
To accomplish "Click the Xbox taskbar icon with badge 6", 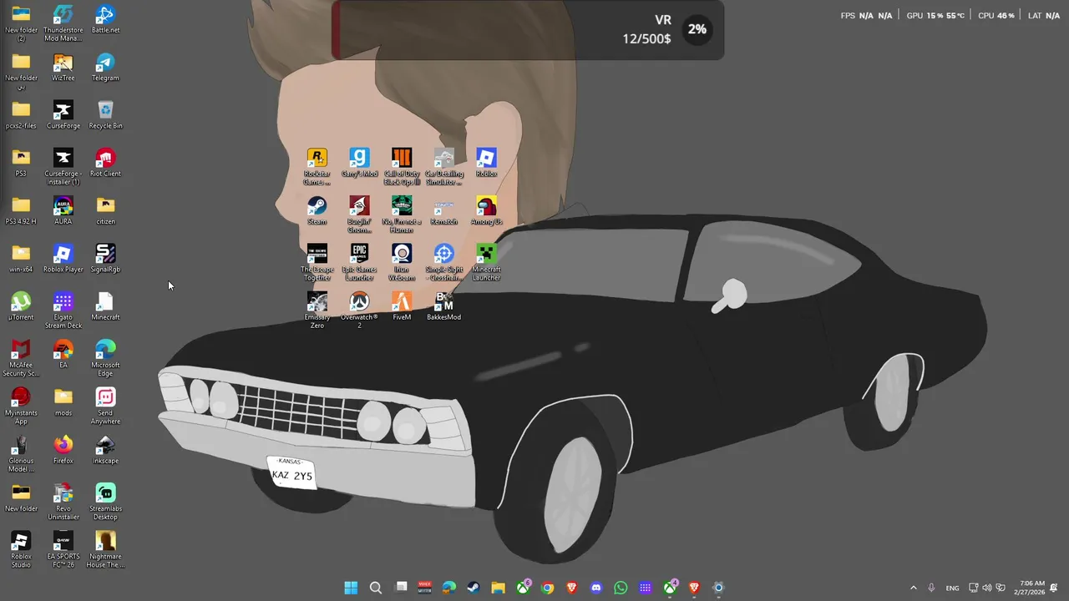I will click(523, 588).
